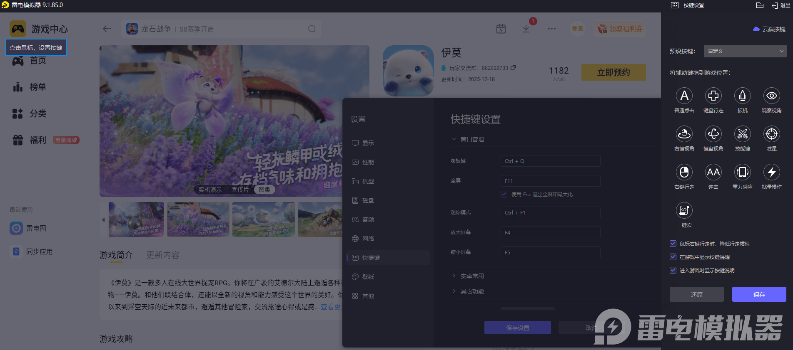Expand the 其它功能 section
Screen dimensions: 793x350
[468, 291]
